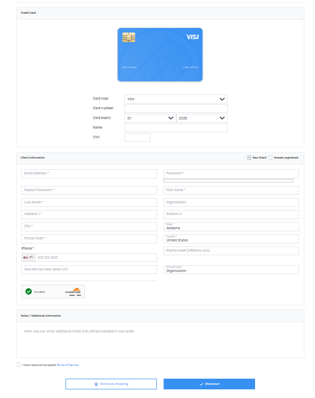
Task: Open the card expiry year dropdown showing 2025
Action: [202, 118]
